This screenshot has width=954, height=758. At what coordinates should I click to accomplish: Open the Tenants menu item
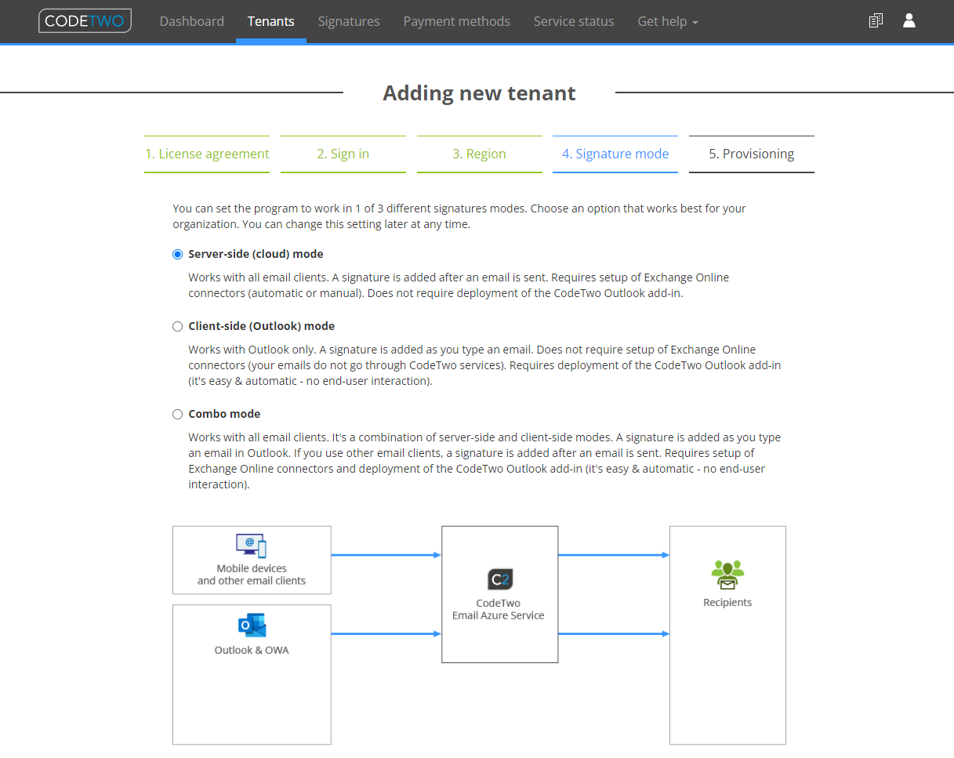271,21
